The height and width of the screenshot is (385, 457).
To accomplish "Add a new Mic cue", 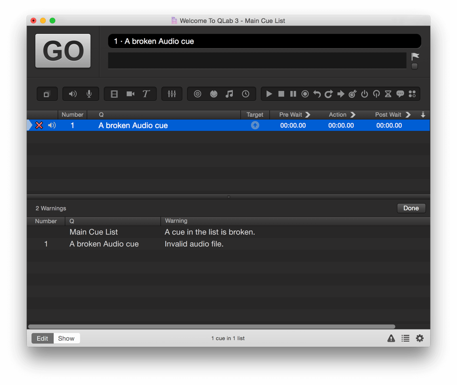I will 89,94.
